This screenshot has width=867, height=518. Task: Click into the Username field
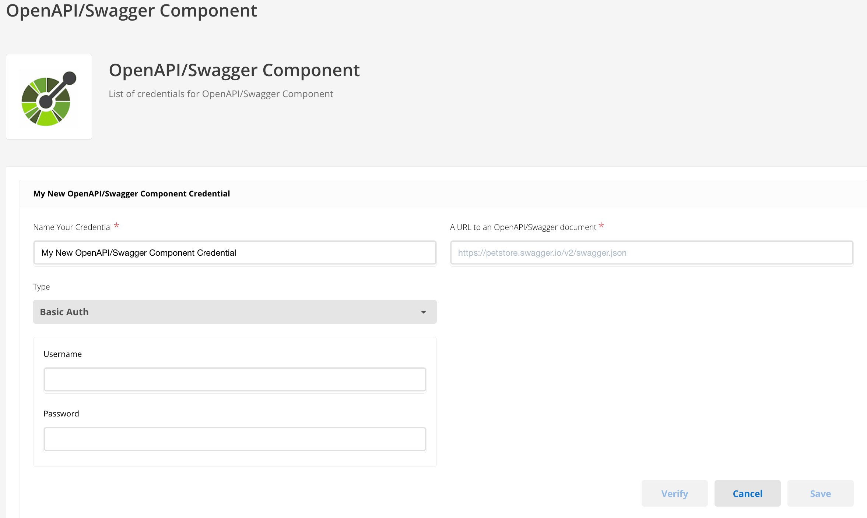(235, 379)
